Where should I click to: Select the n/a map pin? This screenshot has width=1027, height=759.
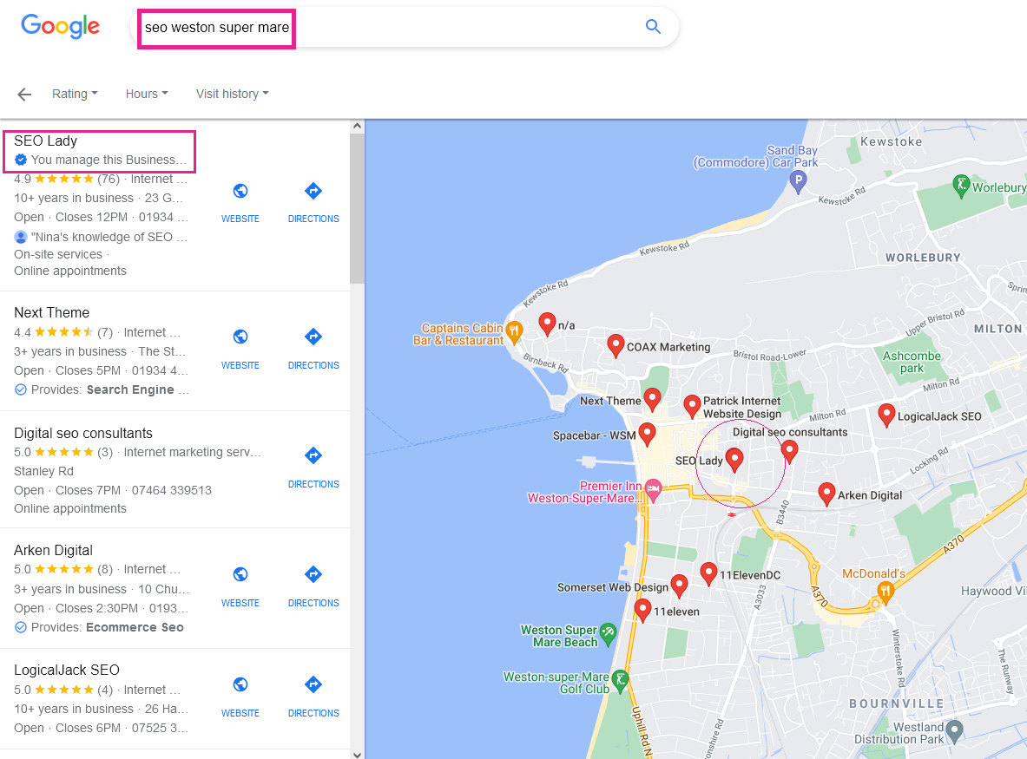click(x=547, y=323)
